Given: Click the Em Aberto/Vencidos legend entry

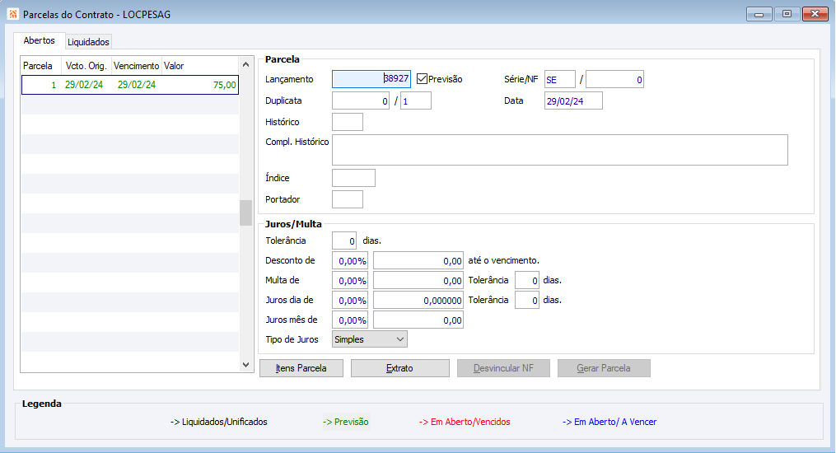Looking at the screenshot, I should pyautogui.click(x=465, y=422).
